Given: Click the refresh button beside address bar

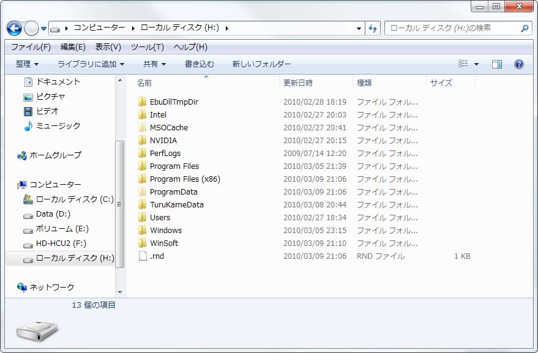Looking at the screenshot, I should tap(373, 28).
